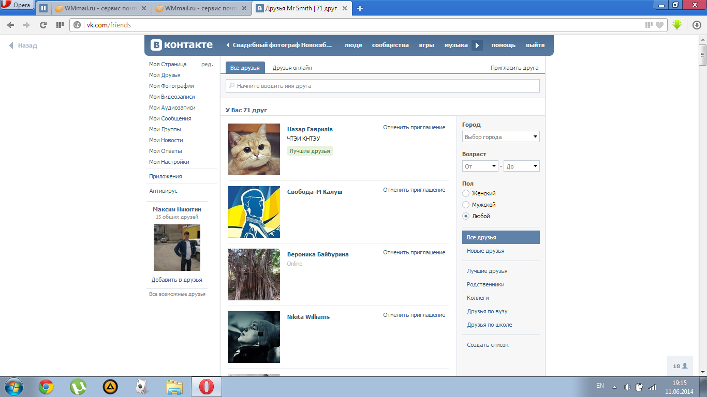This screenshot has height=397, width=707.
Task: Open the browser downloads icon
Action: (x=697, y=25)
